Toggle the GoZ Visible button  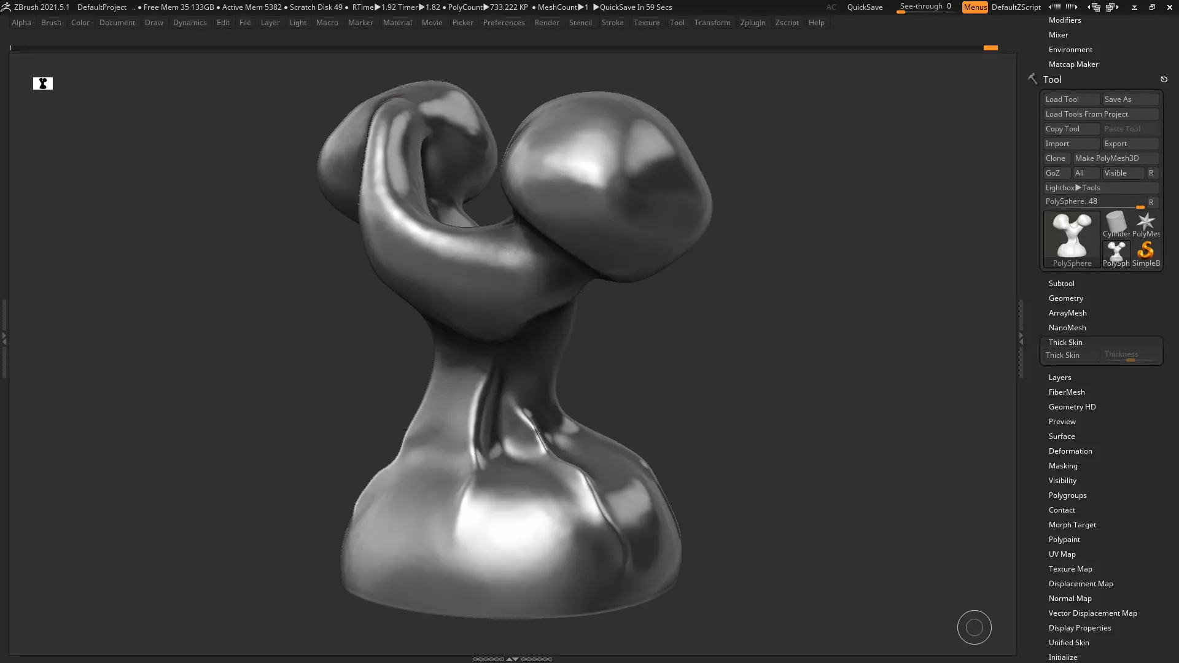click(x=1123, y=173)
